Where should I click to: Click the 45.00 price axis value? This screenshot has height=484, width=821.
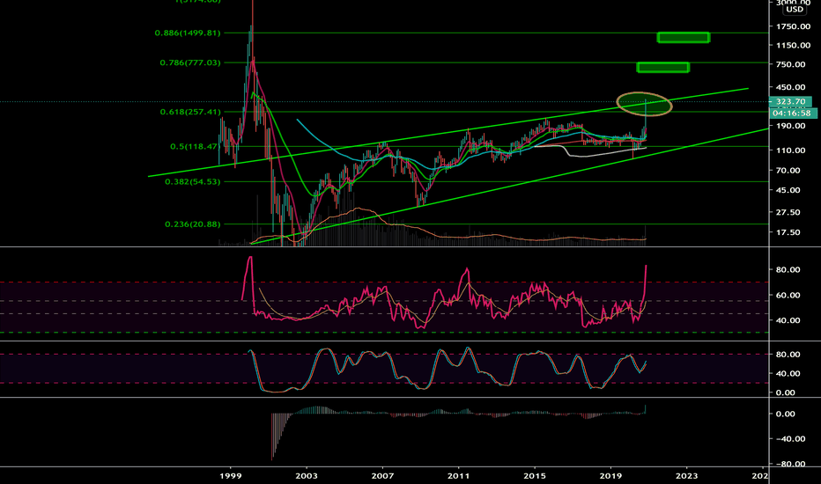pyautogui.click(x=788, y=190)
